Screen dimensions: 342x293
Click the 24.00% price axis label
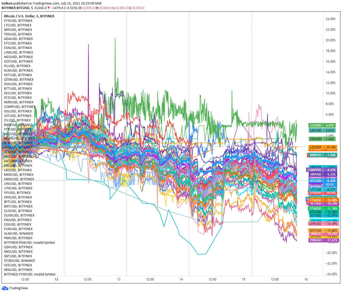[x=331, y=19]
